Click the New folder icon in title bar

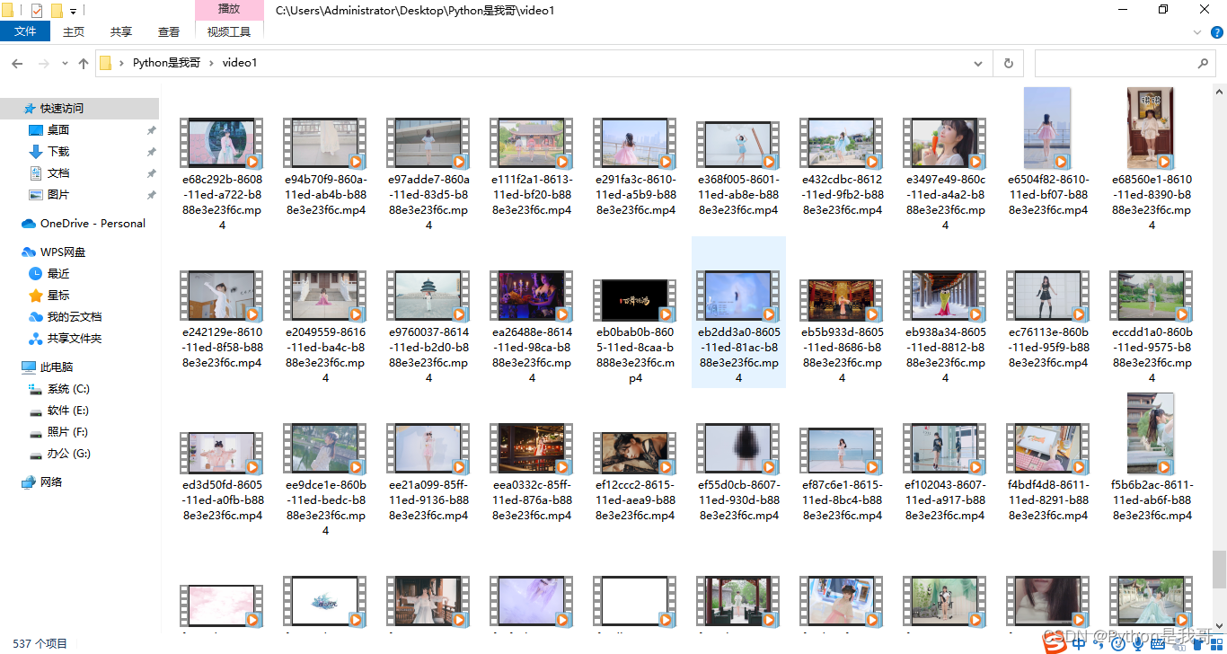pyautogui.click(x=57, y=11)
